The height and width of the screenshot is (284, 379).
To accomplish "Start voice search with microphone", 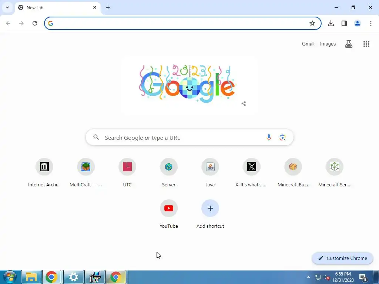I will click(269, 138).
